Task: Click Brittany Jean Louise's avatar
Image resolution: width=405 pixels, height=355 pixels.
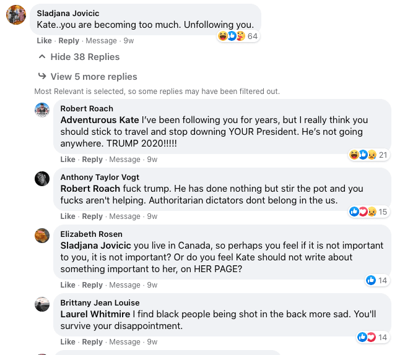Action: pos(42,304)
